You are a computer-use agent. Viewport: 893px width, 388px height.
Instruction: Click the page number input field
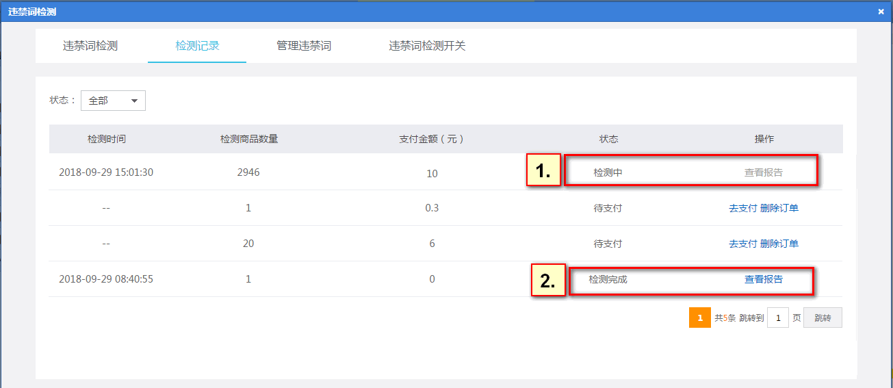778,318
